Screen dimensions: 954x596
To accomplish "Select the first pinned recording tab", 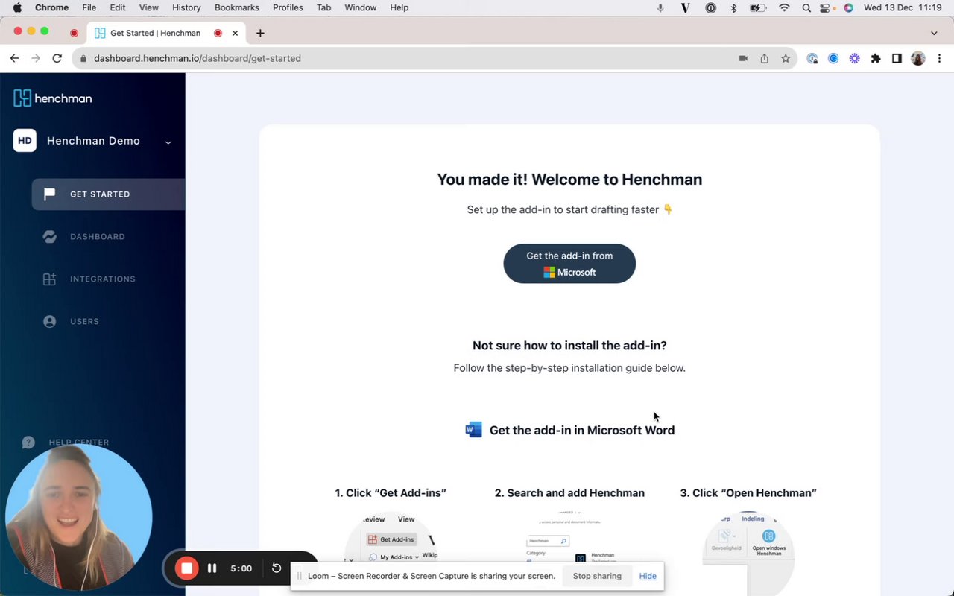I will tap(74, 33).
